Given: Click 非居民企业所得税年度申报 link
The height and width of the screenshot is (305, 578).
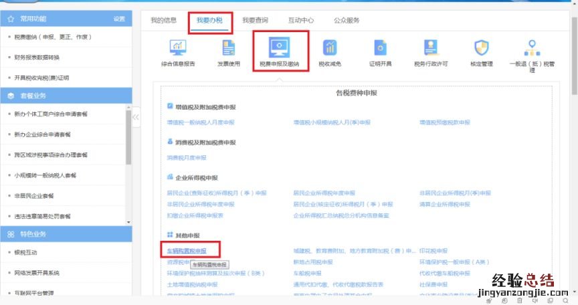Looking at the screenshot, I should point(201,205).
